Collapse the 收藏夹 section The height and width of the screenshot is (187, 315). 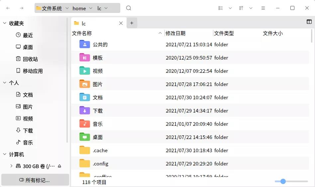[5, 23]
